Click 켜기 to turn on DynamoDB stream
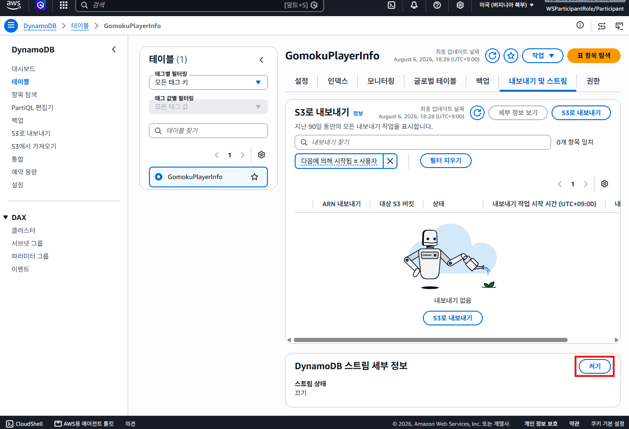The height and width of the screenshot is (429, 629). pos(595,366)
